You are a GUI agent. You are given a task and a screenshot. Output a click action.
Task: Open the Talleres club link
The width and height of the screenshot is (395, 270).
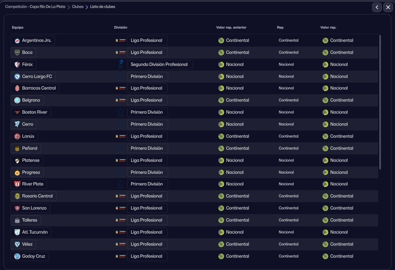29,220
